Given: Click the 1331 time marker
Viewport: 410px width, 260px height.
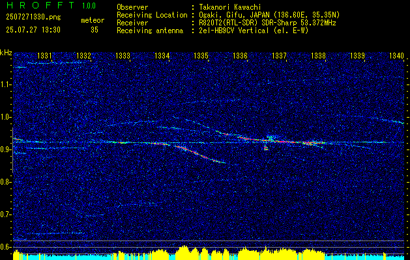Looking at the screenshot, I should (44, 55).
